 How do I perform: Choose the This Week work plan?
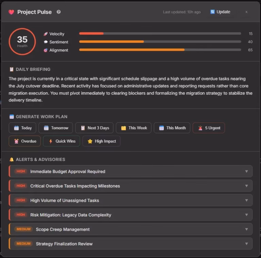134,128
